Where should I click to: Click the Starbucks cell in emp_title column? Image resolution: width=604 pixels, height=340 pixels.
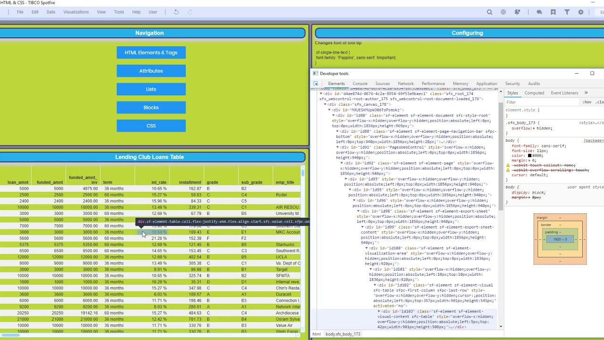coord(285,245)
